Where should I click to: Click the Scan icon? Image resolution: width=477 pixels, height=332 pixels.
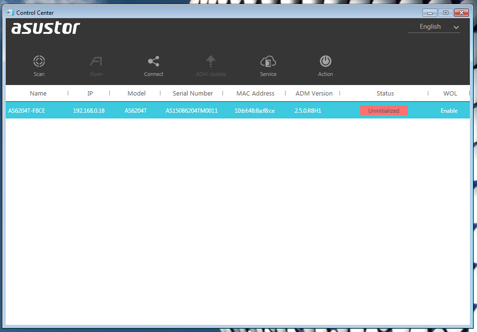tap(39, 61)
